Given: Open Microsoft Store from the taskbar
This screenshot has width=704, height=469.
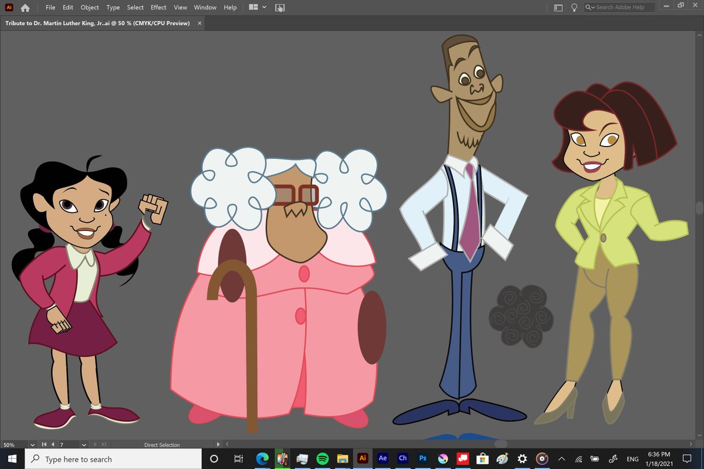Looking at the screenshot, I should (482, 459).
